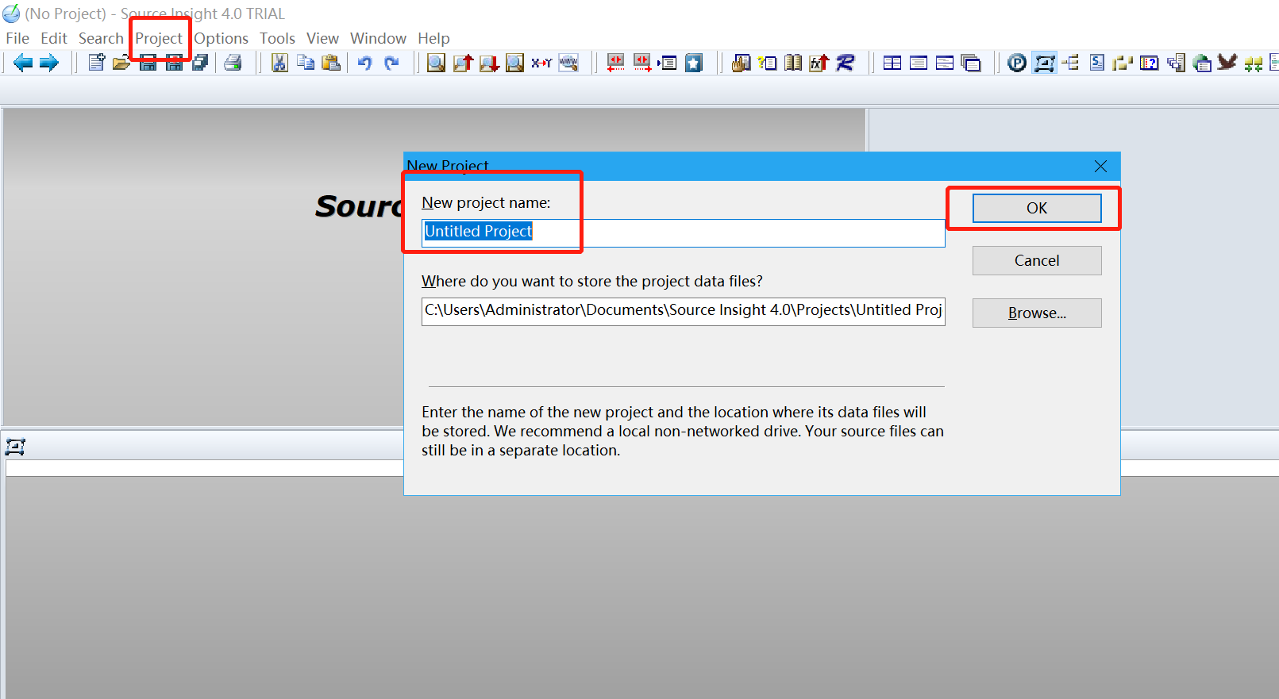Click Cancel in the New Project dialog

(x=1037, y=260)
